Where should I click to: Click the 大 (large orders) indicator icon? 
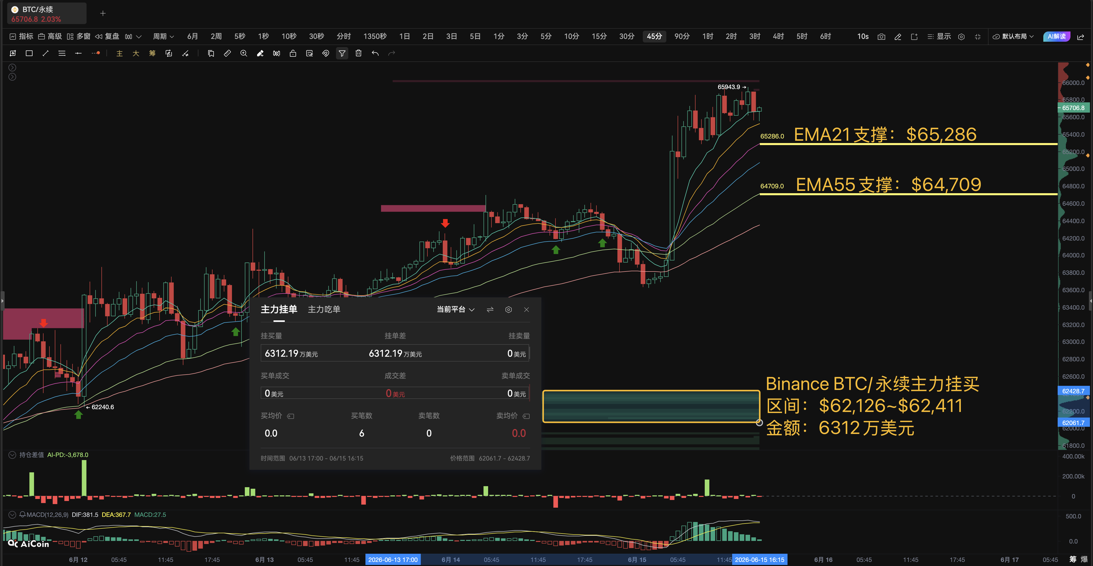pyautogui.click(x=136, y=53)
